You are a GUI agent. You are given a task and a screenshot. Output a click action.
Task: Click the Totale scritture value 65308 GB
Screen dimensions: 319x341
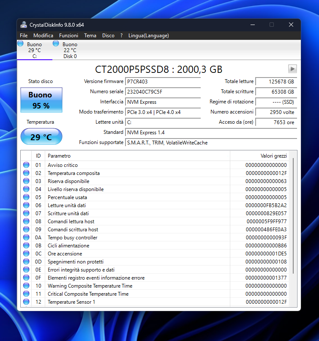pos(276,92)
